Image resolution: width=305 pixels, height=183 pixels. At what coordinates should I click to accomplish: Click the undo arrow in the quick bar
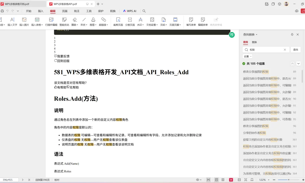(7, 11)
